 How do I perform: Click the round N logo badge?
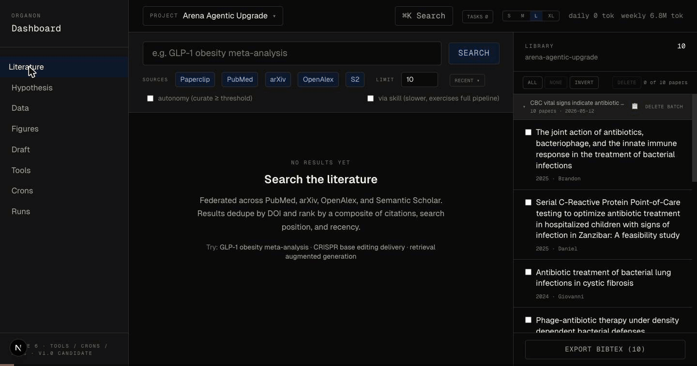point(18,348)
